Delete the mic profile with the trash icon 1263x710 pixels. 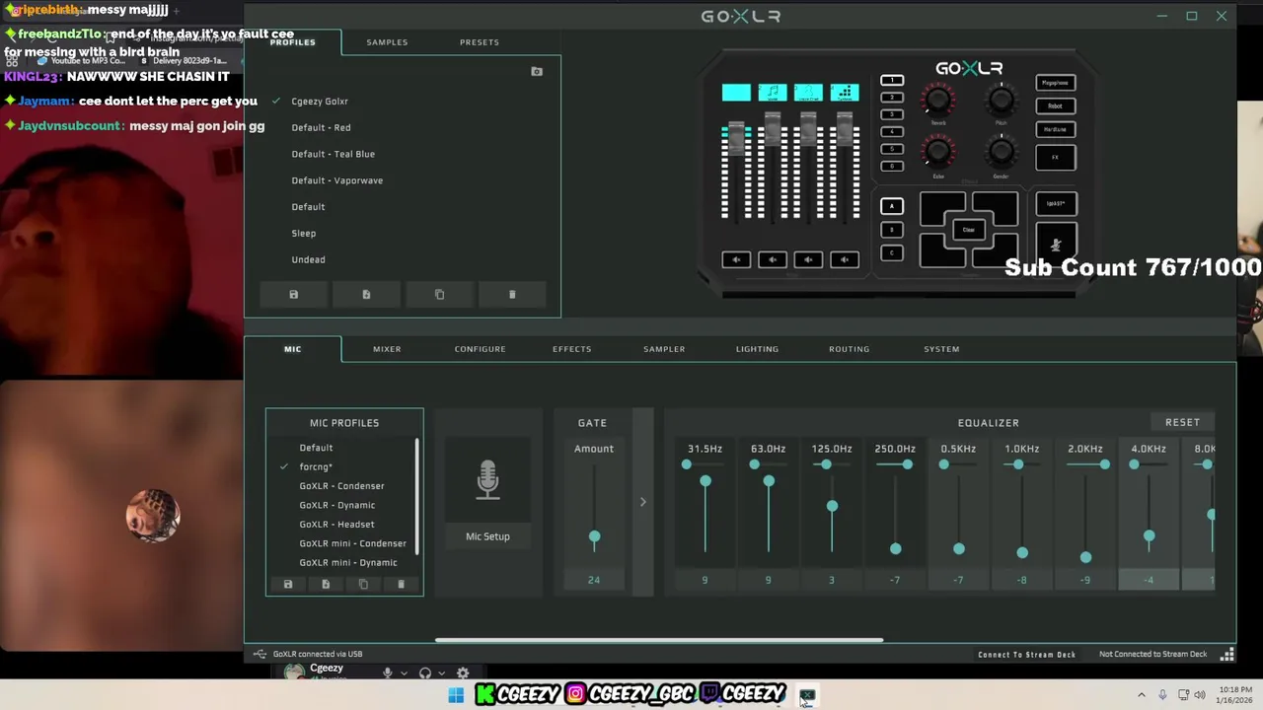[x=401, y=585]
